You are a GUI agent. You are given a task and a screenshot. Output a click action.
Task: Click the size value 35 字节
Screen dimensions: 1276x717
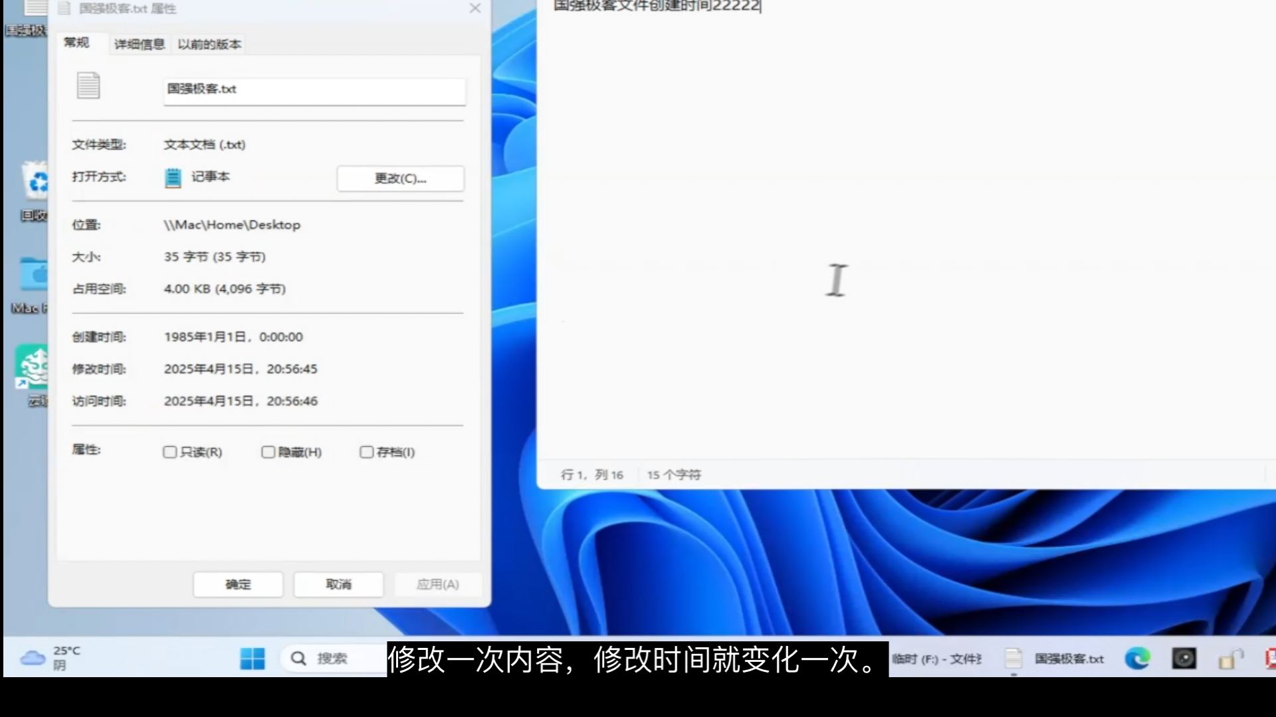coord(215,257)
